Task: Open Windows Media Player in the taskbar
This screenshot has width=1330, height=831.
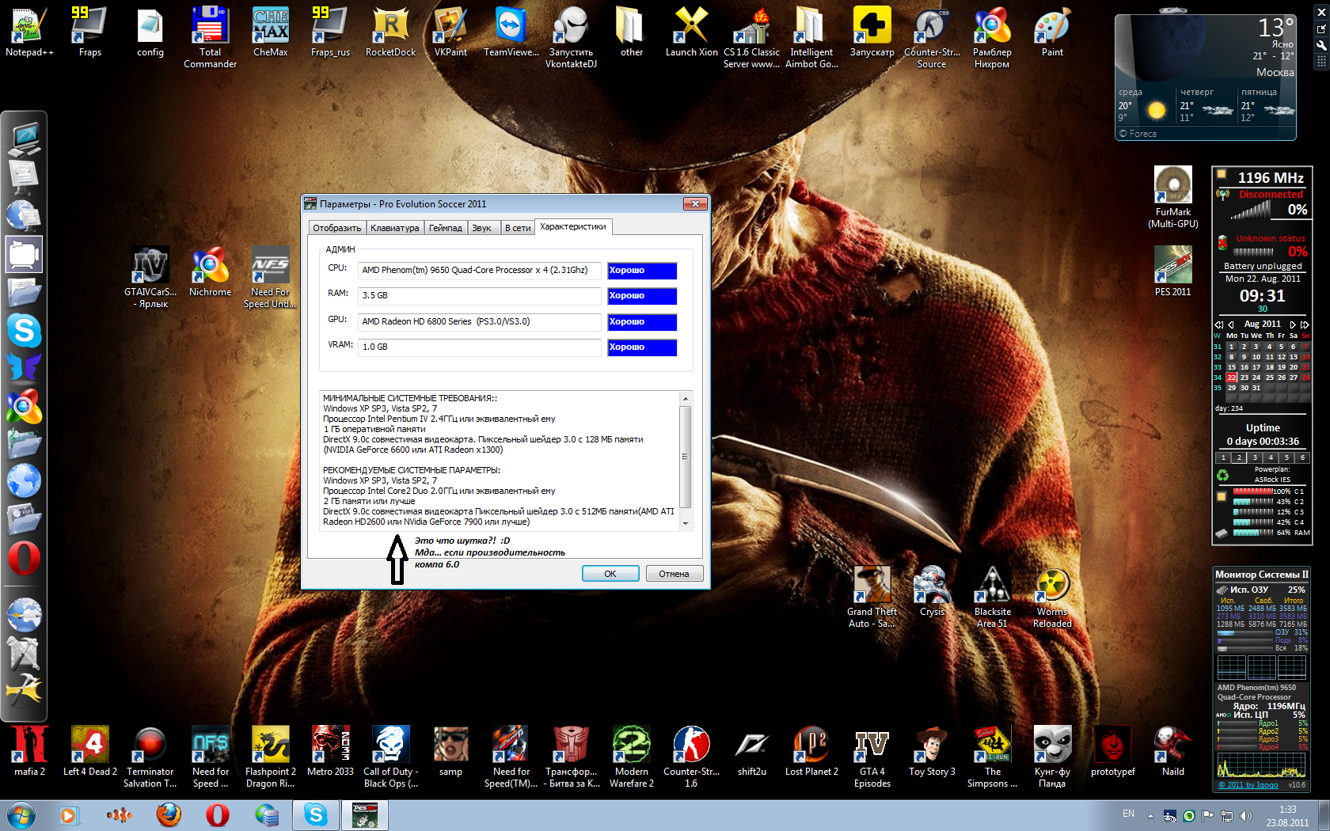Action: (68, 815)
